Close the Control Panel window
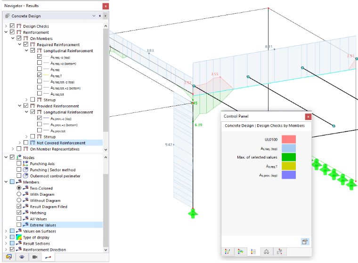The width and height of the screenshot is (358, 263). [308, 117]
